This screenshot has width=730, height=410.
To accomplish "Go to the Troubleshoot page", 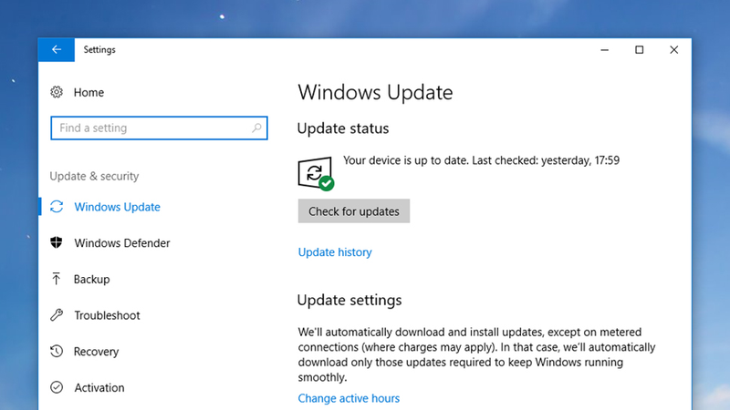I will pos(107,315).
